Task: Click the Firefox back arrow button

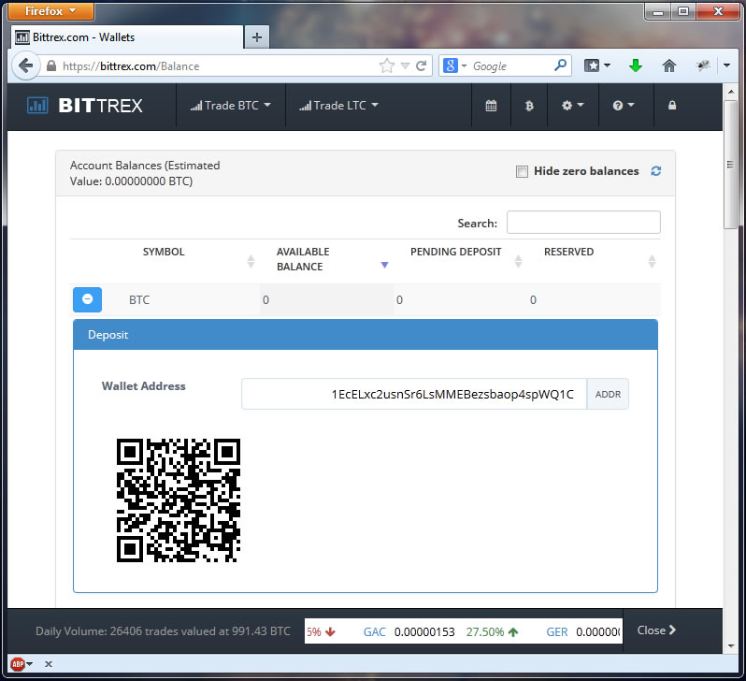Action: [x=25, y=65]
